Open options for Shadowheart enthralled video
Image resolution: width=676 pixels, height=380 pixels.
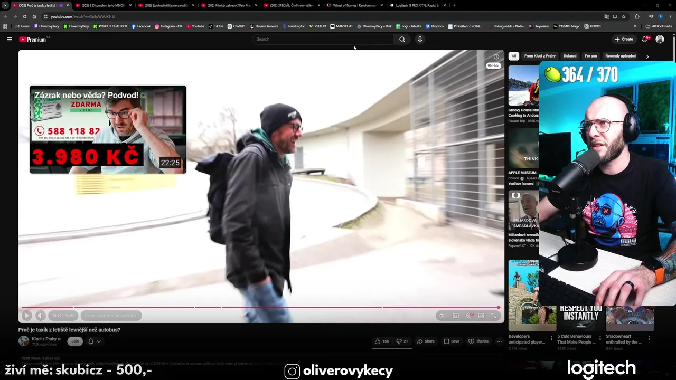649,338
